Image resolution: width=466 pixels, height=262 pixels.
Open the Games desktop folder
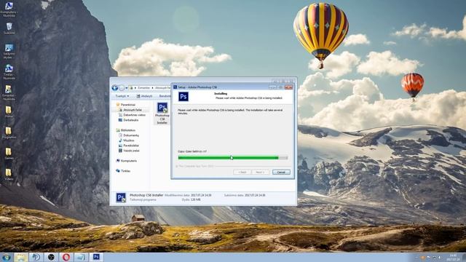coord(9,154)
